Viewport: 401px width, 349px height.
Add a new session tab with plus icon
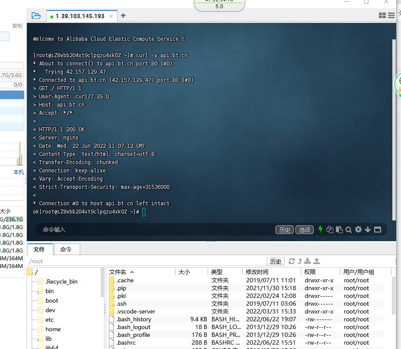[x=123, y=16]
